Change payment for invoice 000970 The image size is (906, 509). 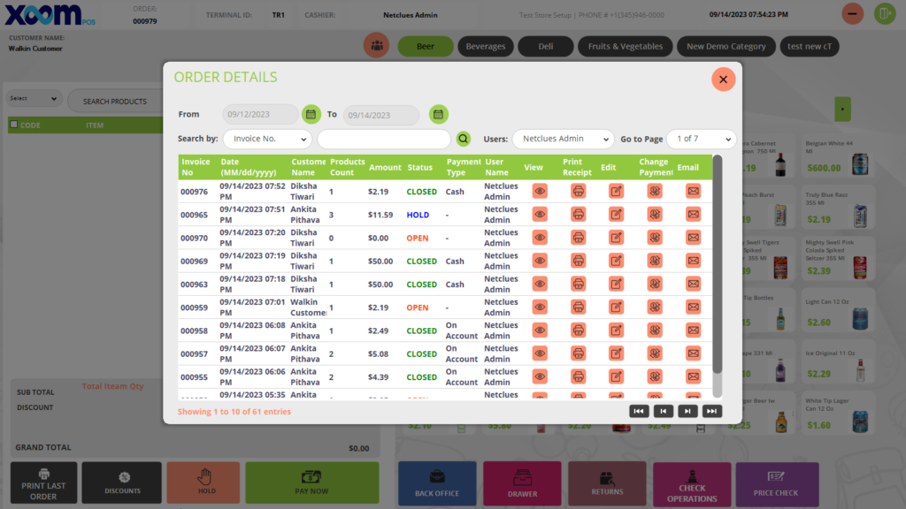pos(655,238)
